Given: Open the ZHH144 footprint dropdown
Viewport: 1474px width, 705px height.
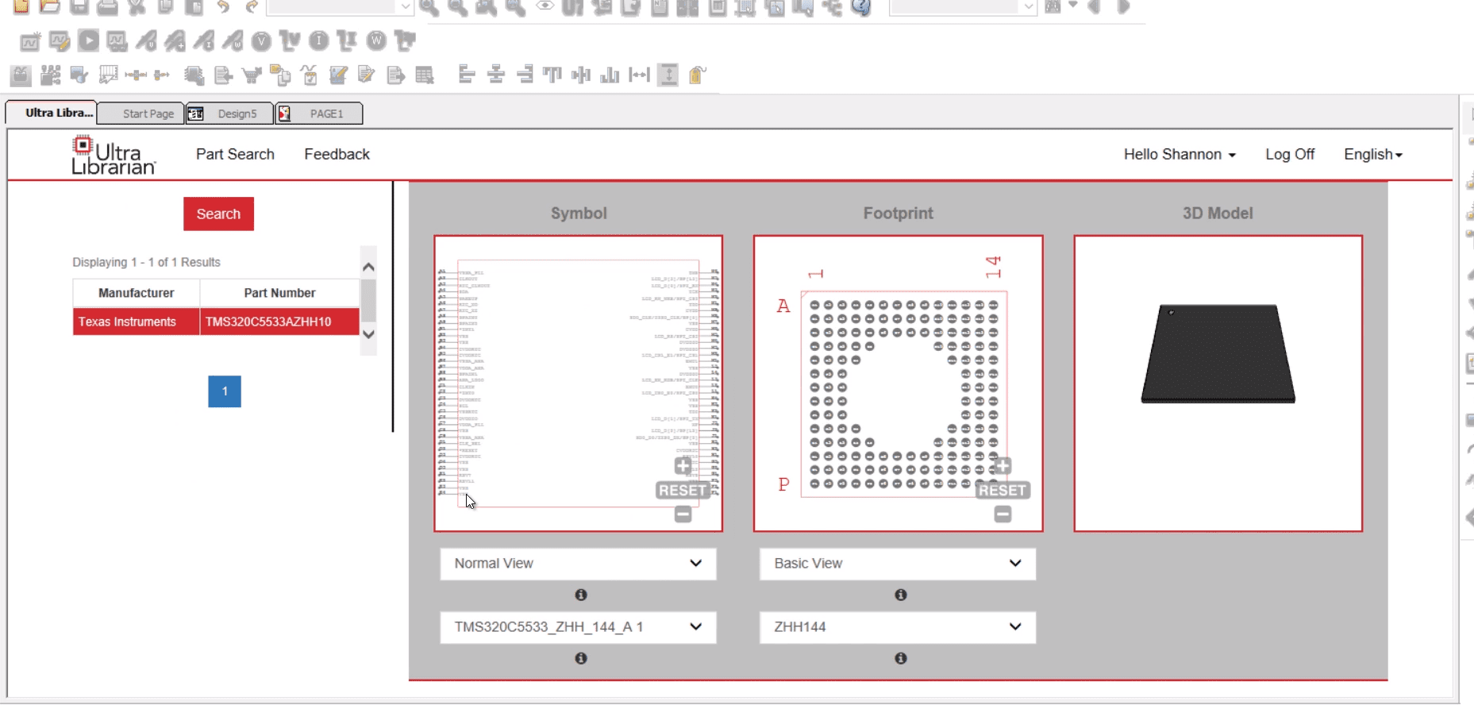Looking at the screenshot, I should click(x=898, y=627).
